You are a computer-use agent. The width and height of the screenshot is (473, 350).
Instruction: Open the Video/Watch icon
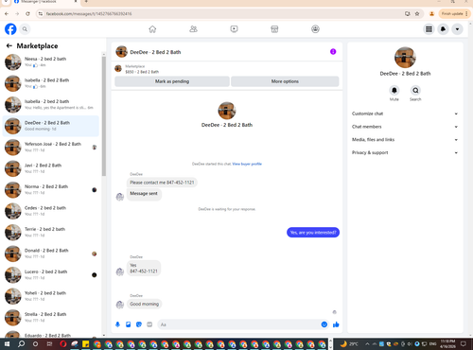pyautogui.click(x=234, y=29)
